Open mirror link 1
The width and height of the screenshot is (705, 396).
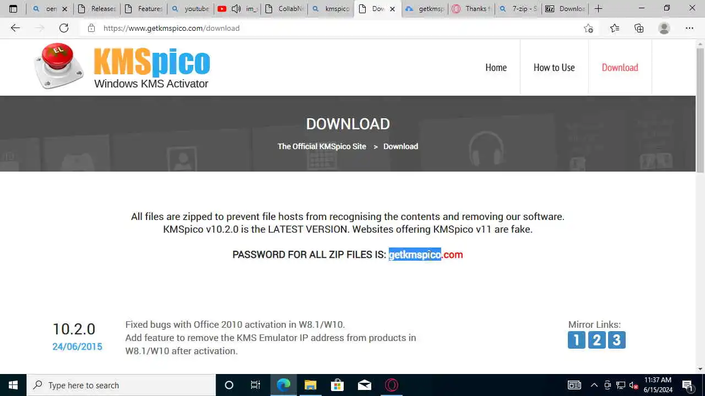[x=577, y=340]
